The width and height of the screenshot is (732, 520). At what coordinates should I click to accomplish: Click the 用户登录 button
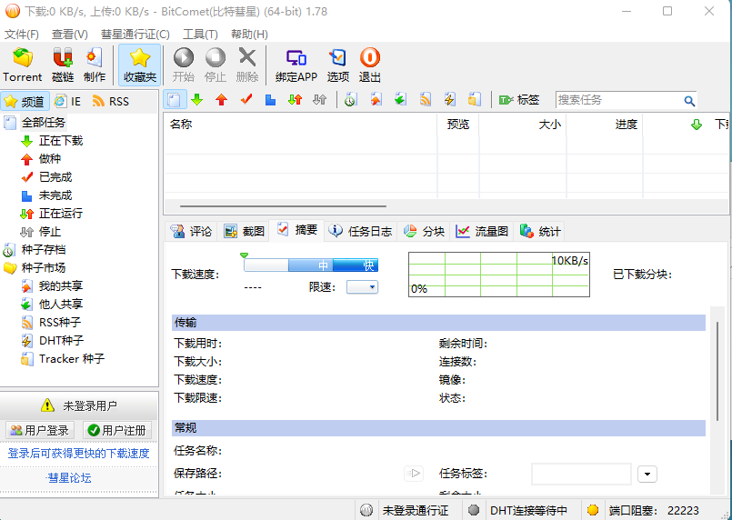click(x=39, y=430)
